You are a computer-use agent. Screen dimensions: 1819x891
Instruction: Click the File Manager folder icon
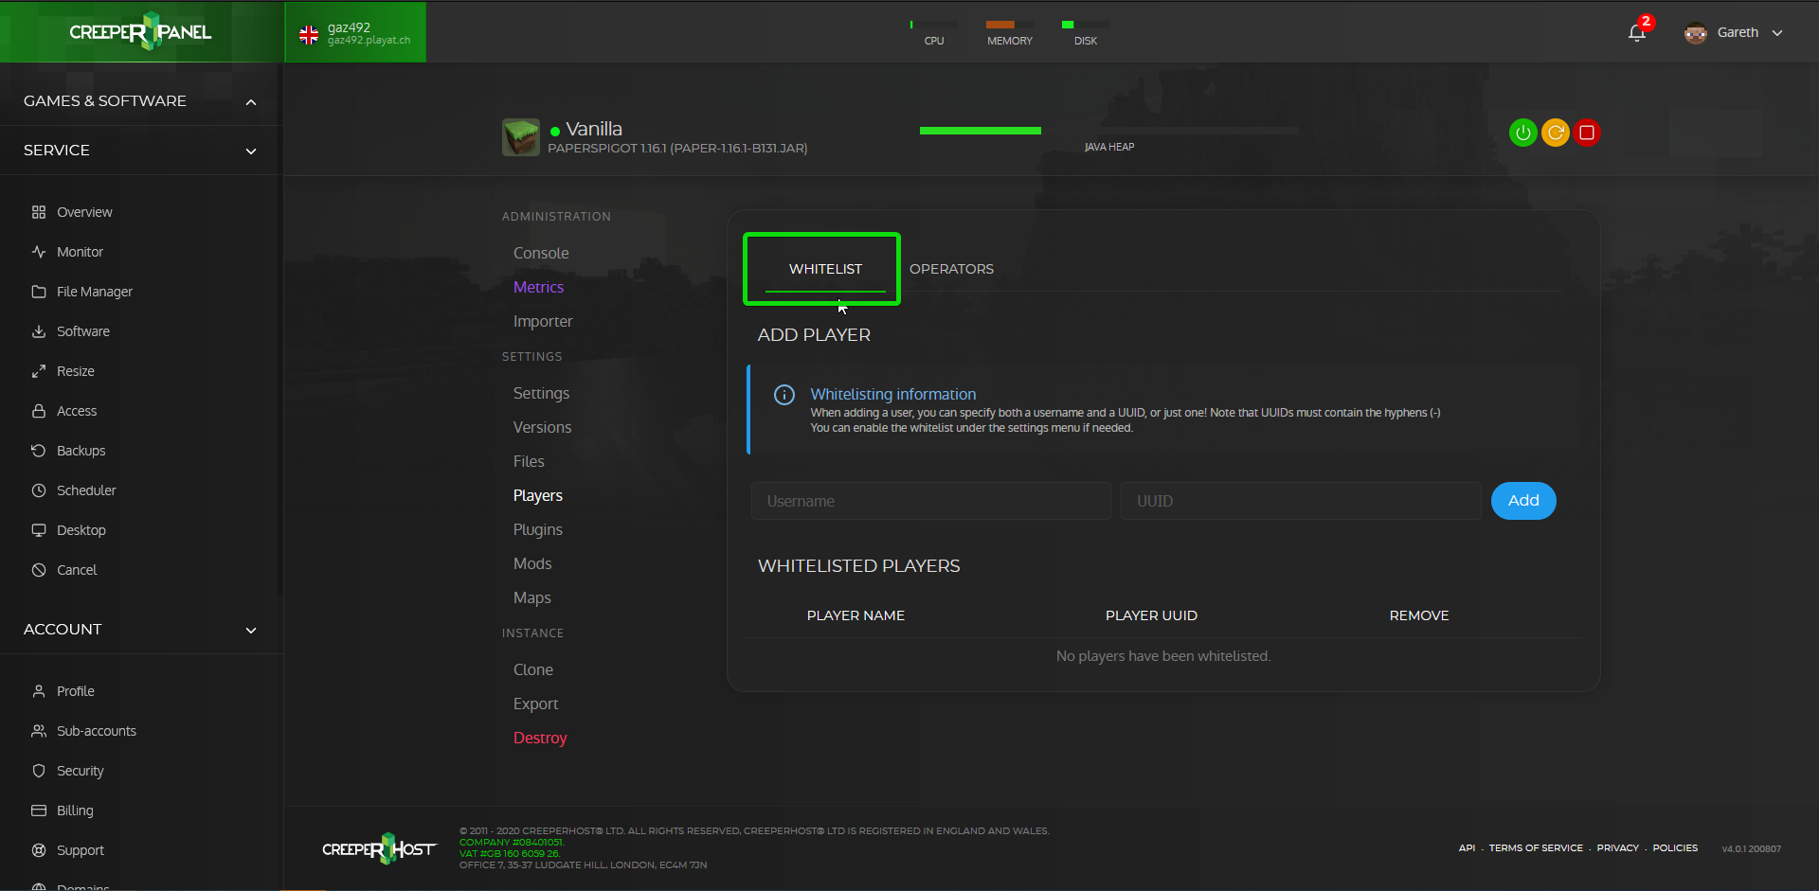(x=39, y=292)
